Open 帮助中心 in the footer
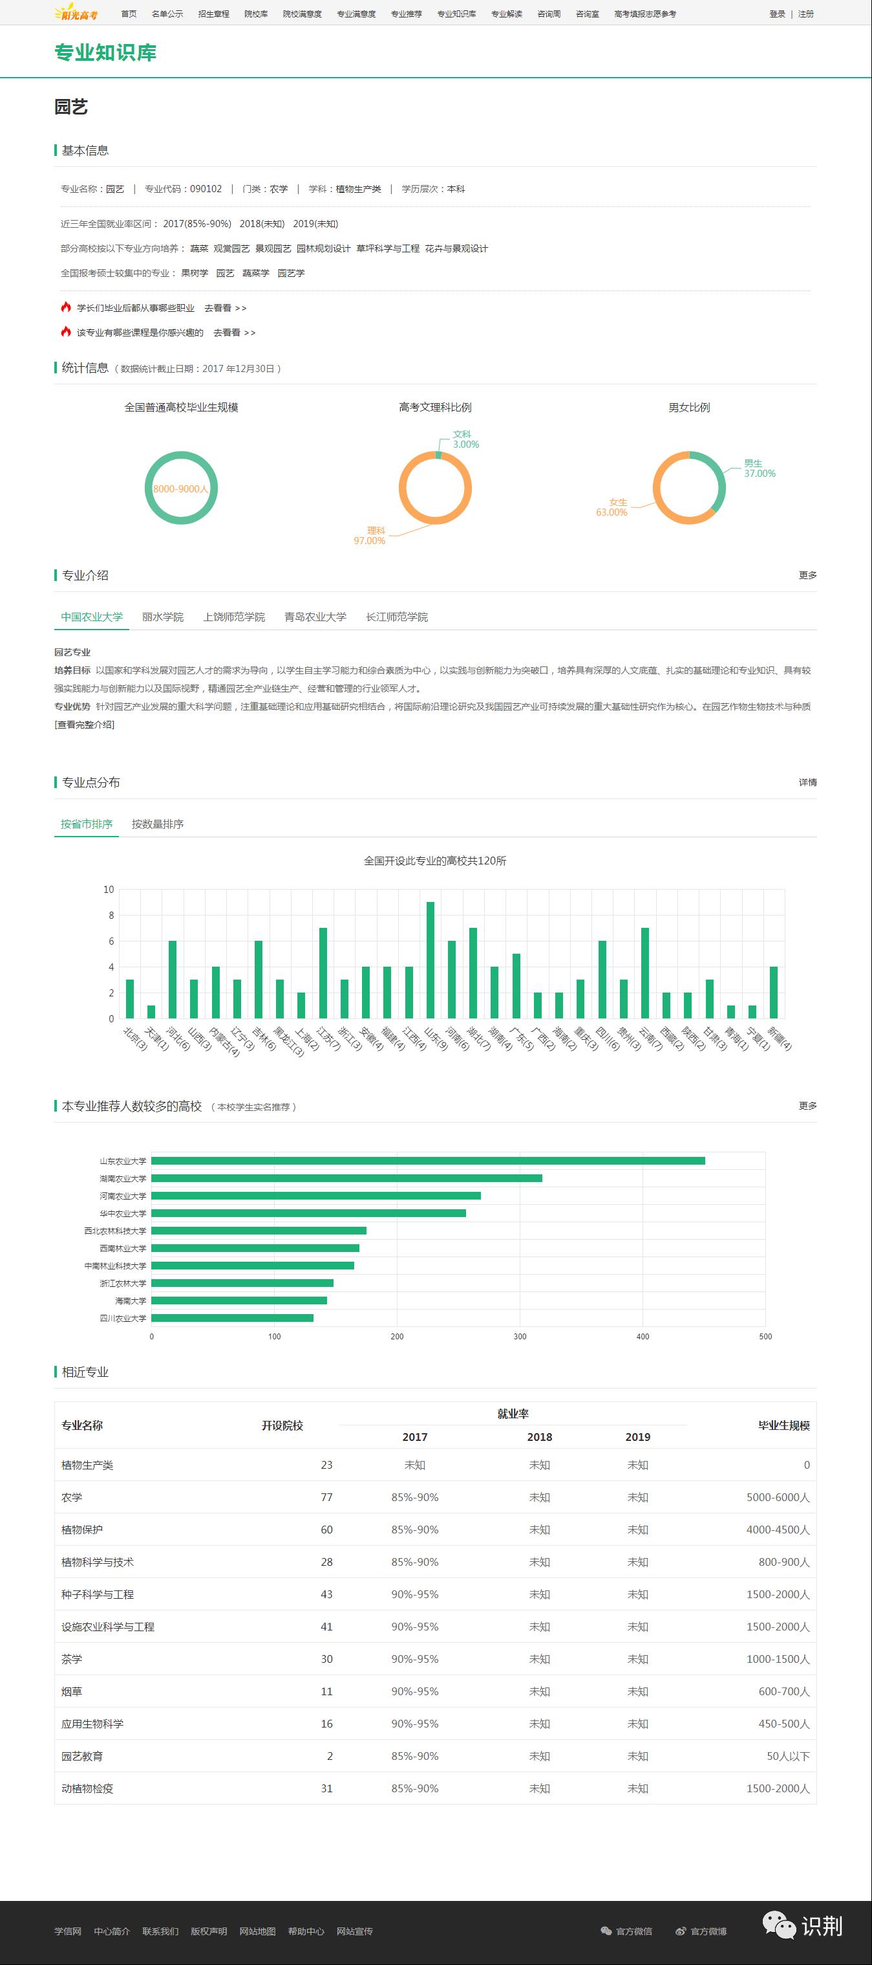 pyautogui.click(x=306, y=1931)
